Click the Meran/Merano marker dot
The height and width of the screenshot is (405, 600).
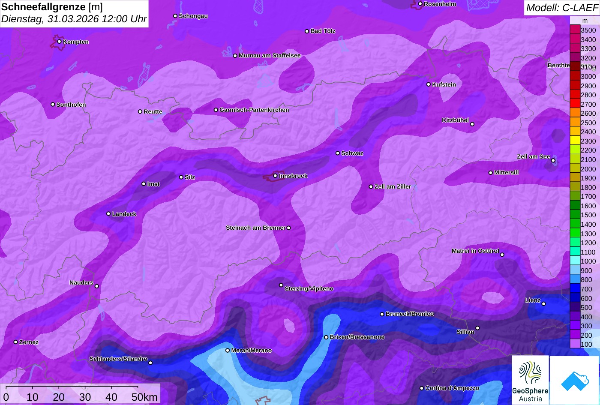[228, 350]
